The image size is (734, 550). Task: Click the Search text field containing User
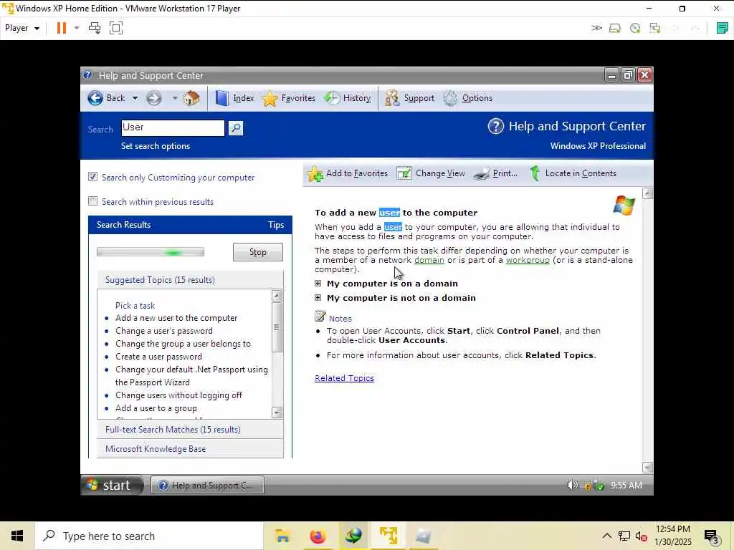173,127
